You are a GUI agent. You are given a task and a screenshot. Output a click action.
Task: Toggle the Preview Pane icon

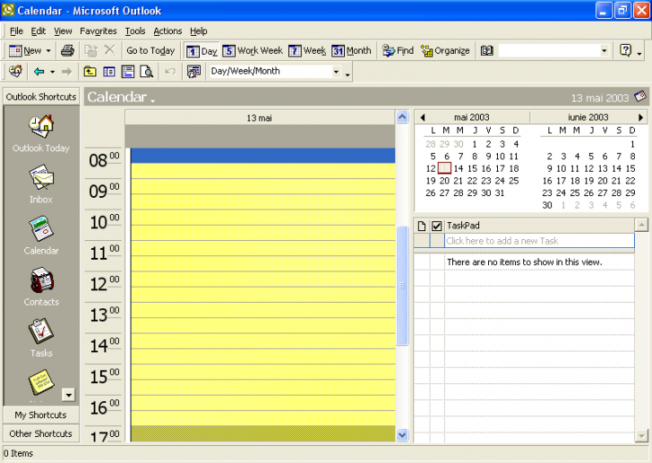pos(128,72)
